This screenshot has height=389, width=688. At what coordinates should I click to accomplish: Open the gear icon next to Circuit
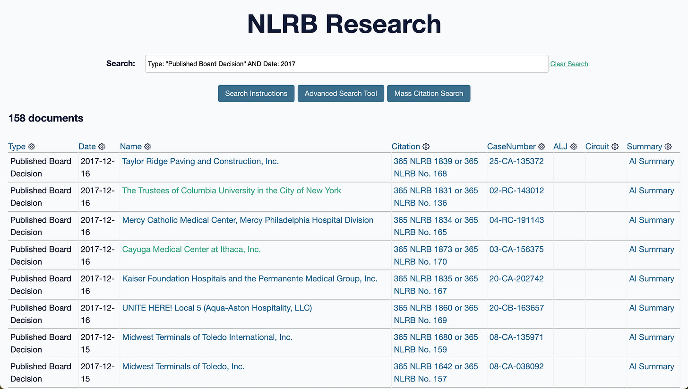[615, 147]
